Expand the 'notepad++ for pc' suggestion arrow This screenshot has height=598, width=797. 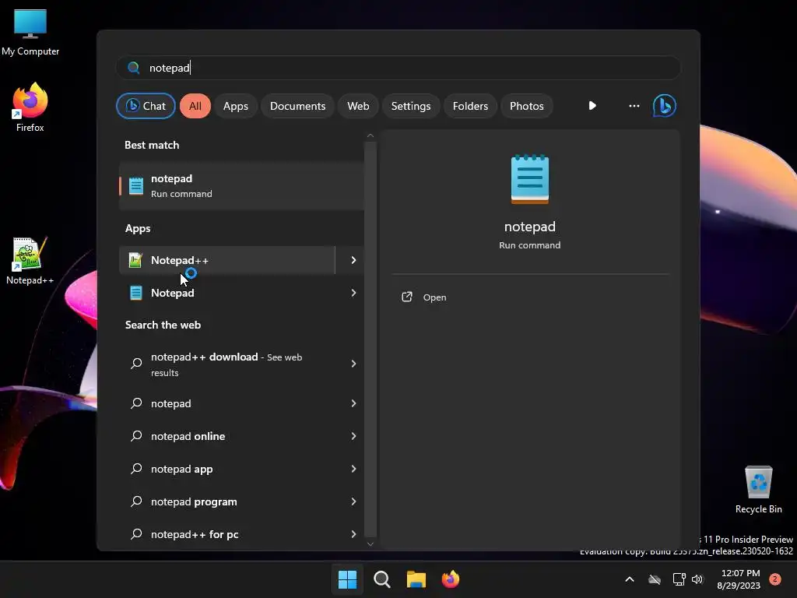click(x=353, y=534)
